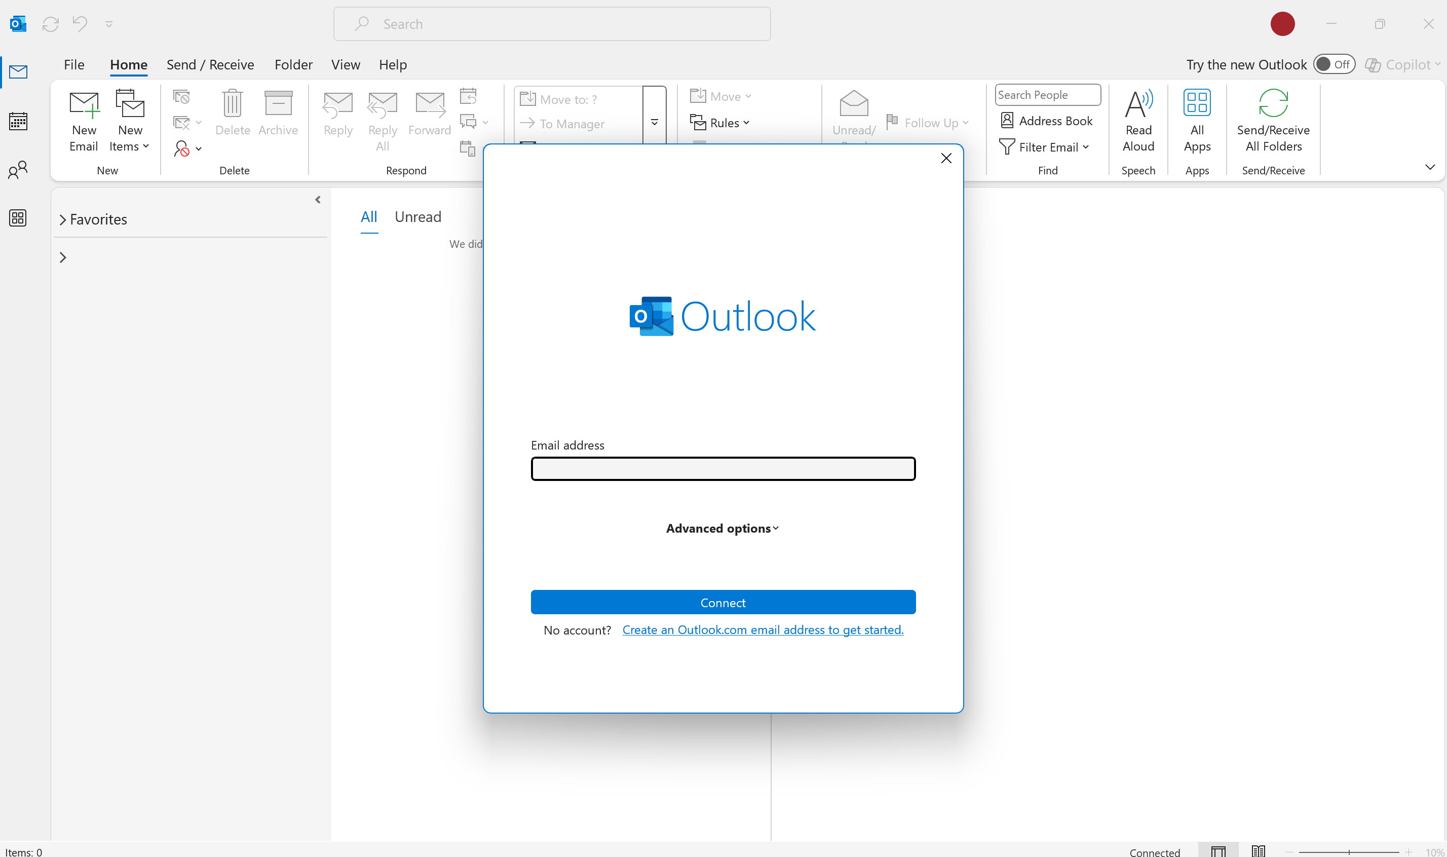Open the File menu
The height and width of the screenshot is (857, 1447).
click(x=74, y=65)
